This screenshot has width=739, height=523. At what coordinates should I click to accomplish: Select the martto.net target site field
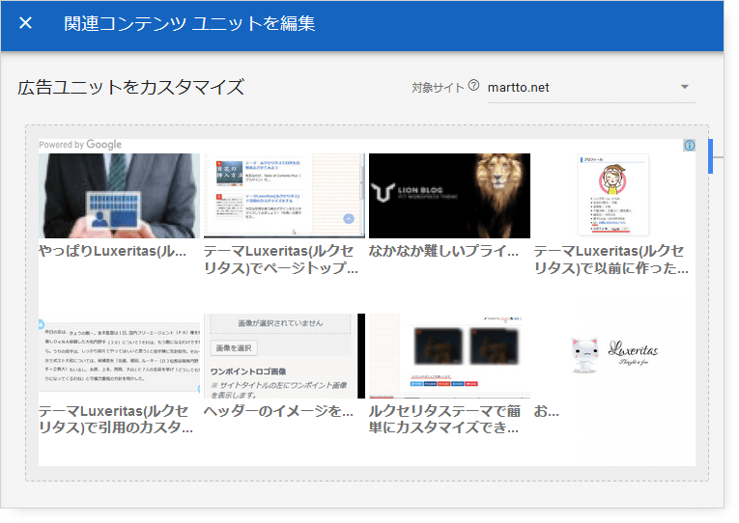tap(580, 87)
